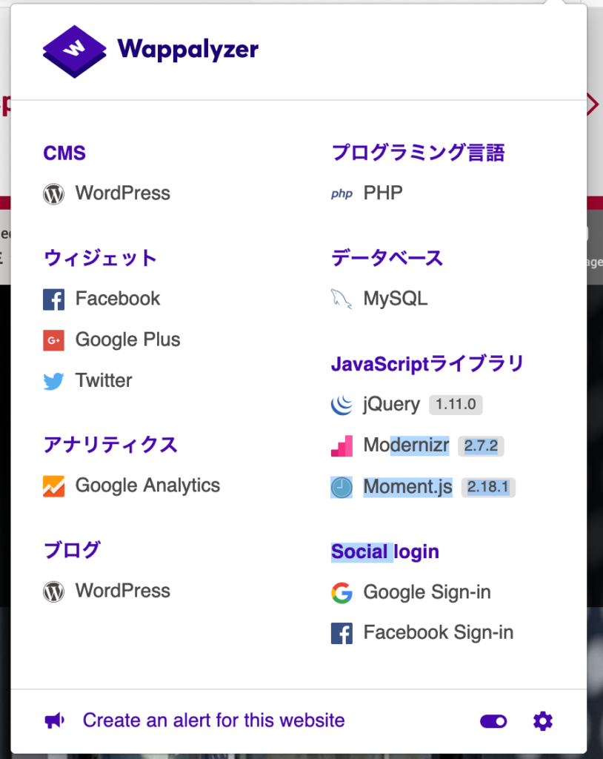Click the red chevron arrow behind the popup
Image resolution: width=603 pixels, height=759 pixels.
tap(593, 105)
